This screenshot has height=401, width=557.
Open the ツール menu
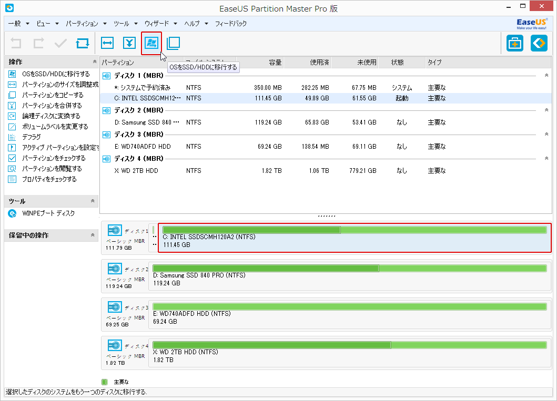coord(125,24)
